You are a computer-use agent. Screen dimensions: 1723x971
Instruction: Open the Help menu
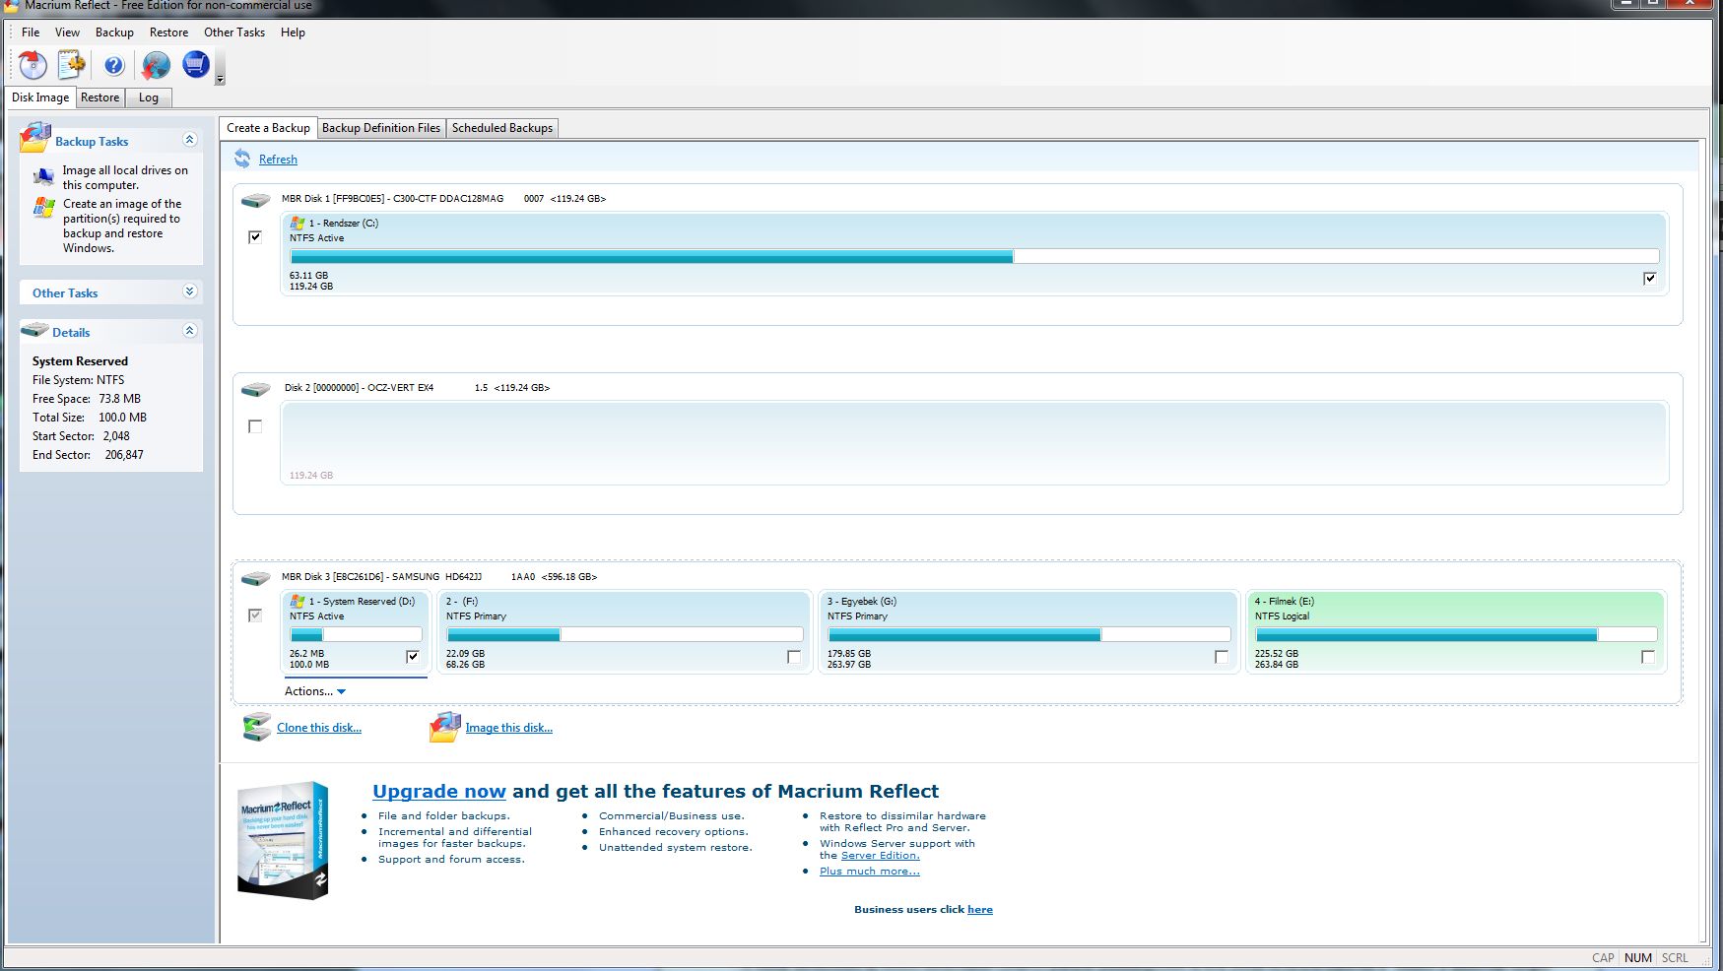293,32
